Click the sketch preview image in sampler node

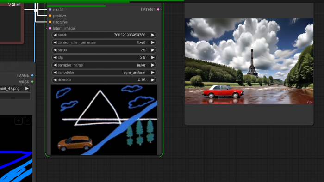point(104,120)
